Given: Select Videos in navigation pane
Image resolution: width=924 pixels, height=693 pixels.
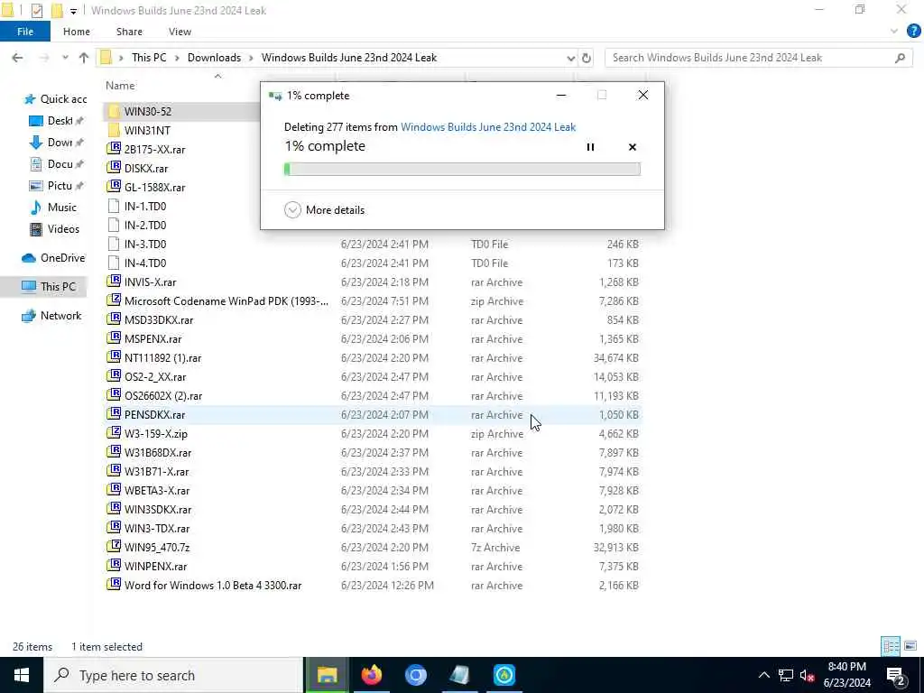Looking at the screenshot, I should tap(55, 229).
